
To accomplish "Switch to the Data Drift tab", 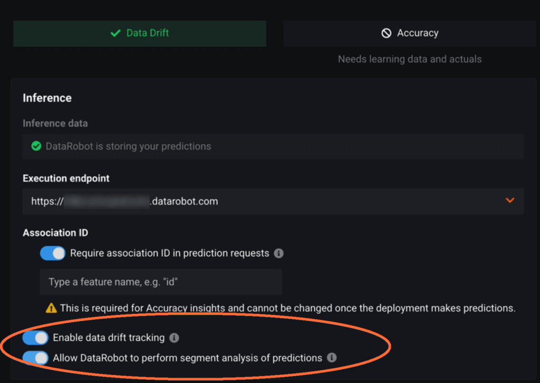I will [139, 33].
